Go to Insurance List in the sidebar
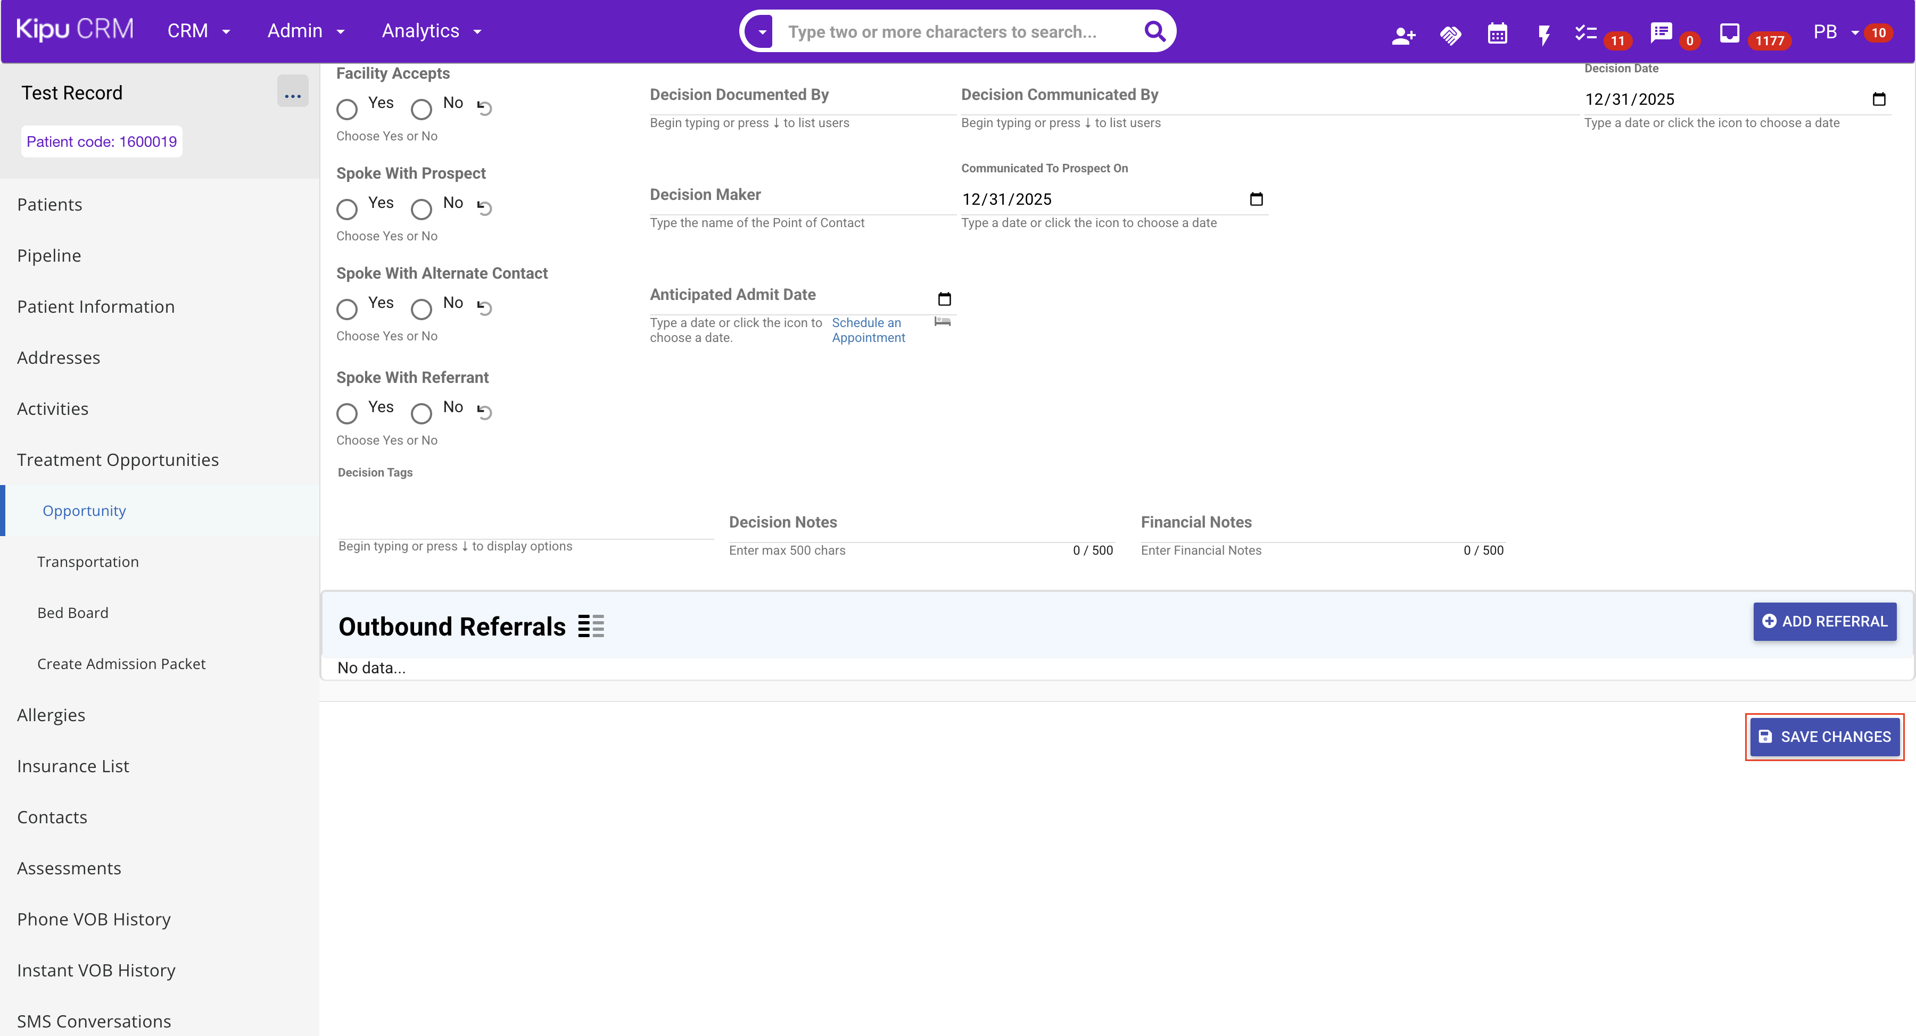Image resolution: width=1916 pixels, height=1036 pixels. coord(73,765)
